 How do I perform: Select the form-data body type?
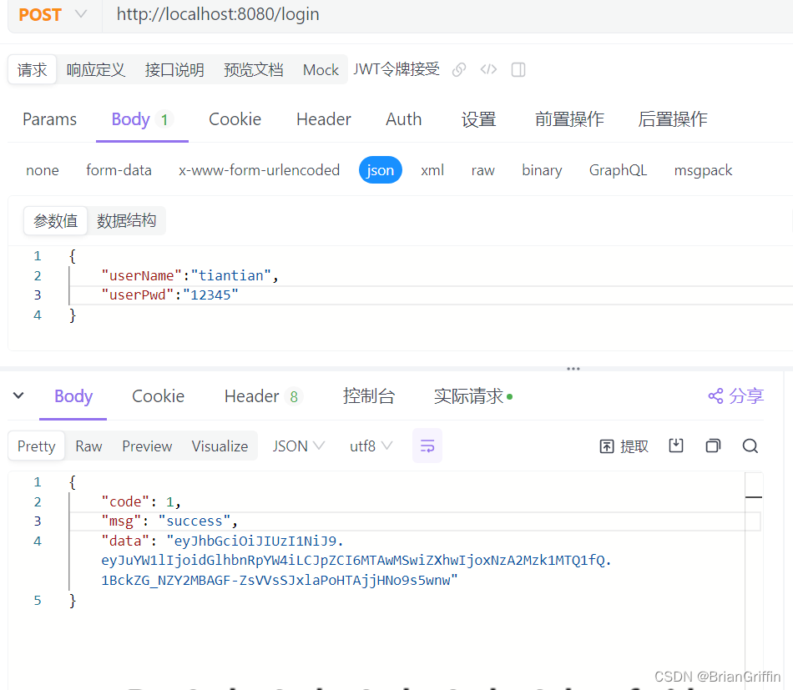pyautogui.click(x=119, y=169)
